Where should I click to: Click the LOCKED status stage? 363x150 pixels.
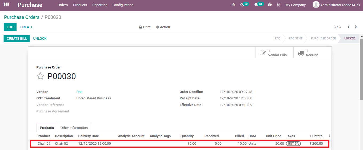click(x=350, y=38)
